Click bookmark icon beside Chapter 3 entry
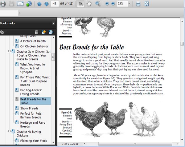Screen dimensions: 185x147 (x=13, y=51)
